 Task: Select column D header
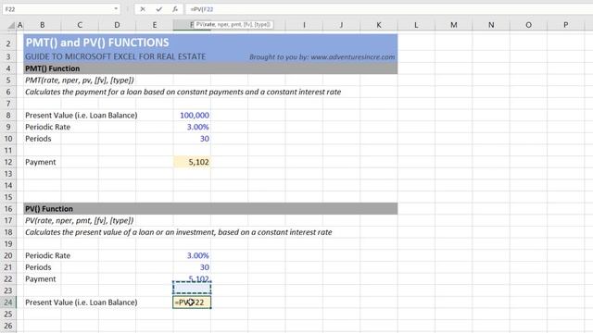point(117,25)
